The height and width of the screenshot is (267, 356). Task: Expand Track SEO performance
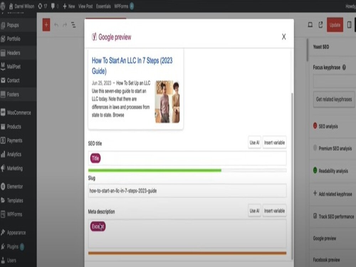tap(333, 216)
